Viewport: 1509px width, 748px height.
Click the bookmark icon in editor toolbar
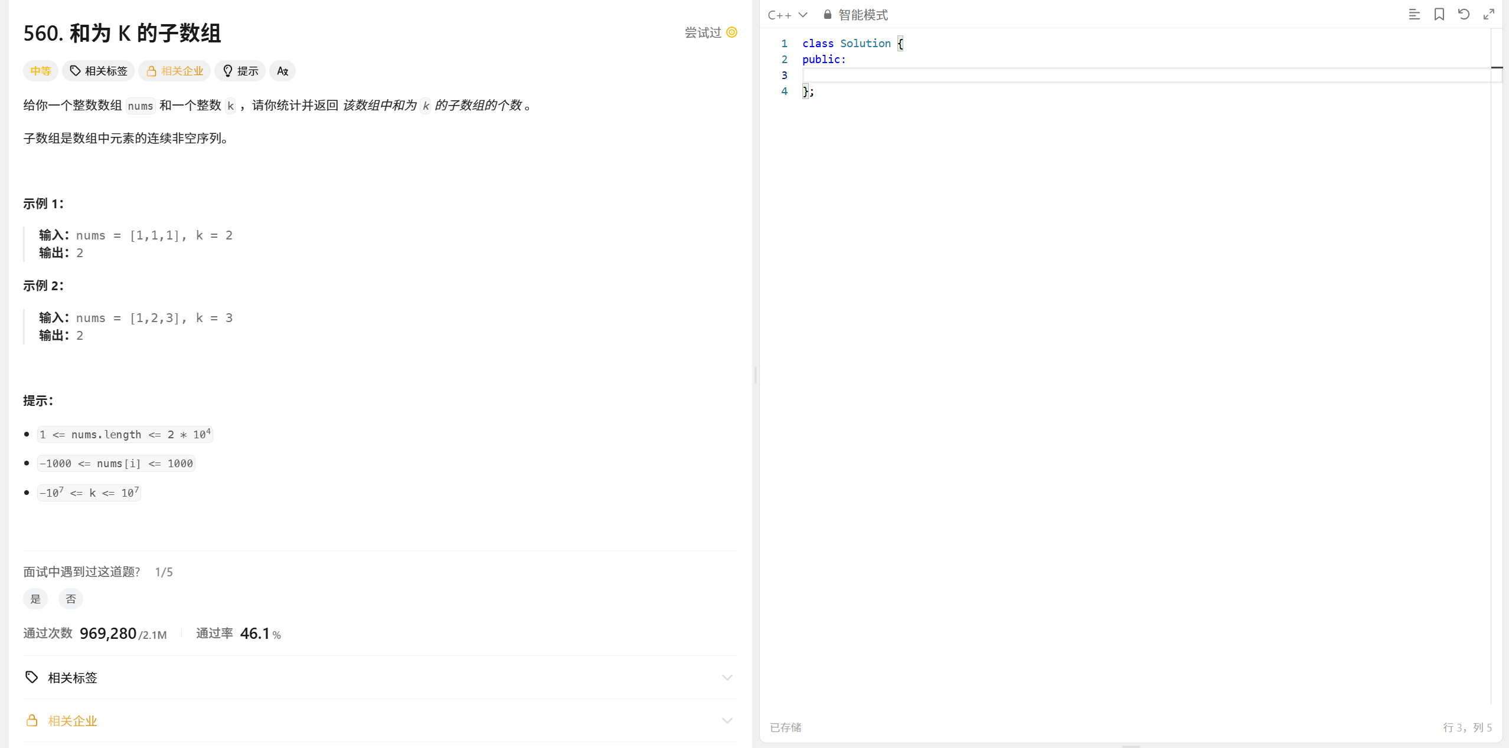click(1439, 15)
